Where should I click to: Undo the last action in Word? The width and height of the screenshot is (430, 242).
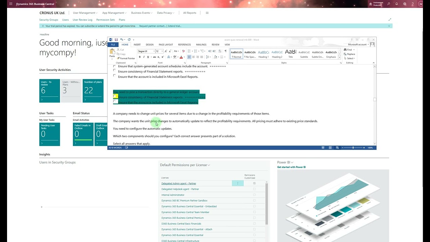coord(122,40)
